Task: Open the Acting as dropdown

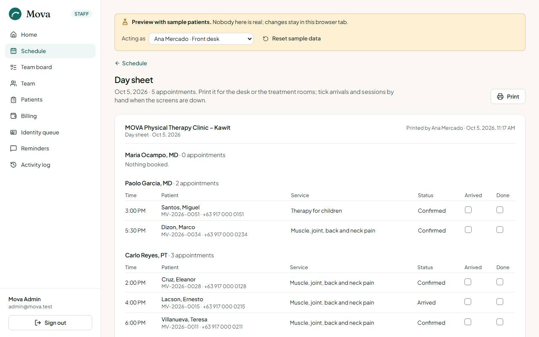Action: click(x=201, y=39)
